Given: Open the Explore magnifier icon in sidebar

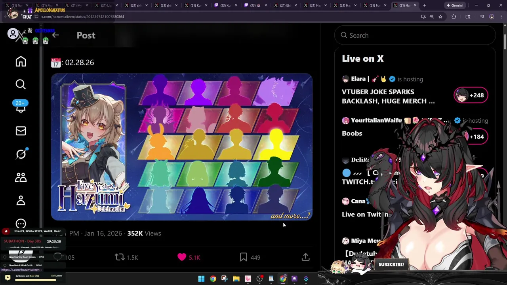Looking at the screenshot, I should 21,84.
